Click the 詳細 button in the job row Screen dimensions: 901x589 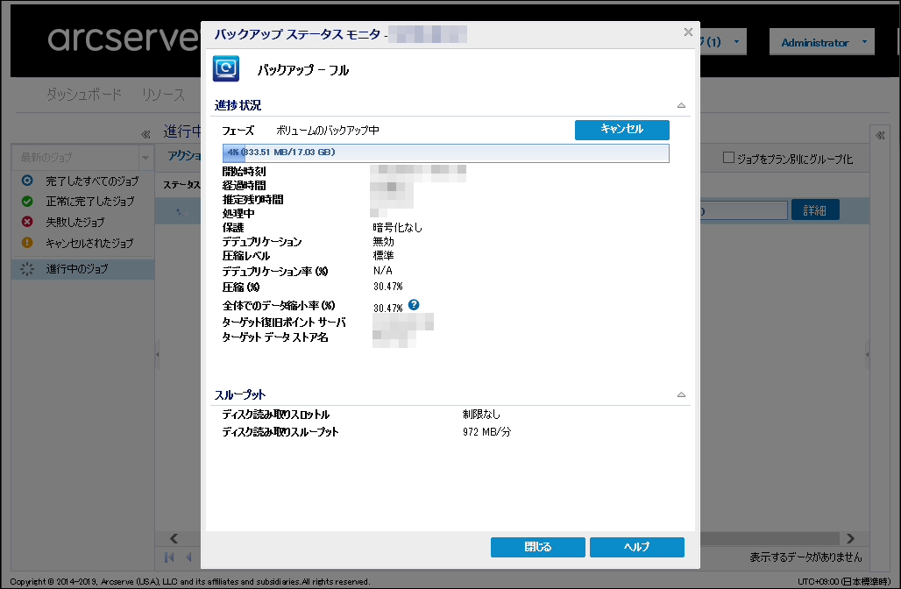coord(815,210)
